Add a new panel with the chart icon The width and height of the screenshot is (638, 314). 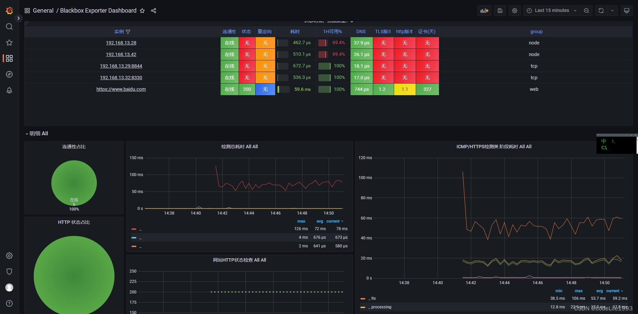click(x=484, y=11)
